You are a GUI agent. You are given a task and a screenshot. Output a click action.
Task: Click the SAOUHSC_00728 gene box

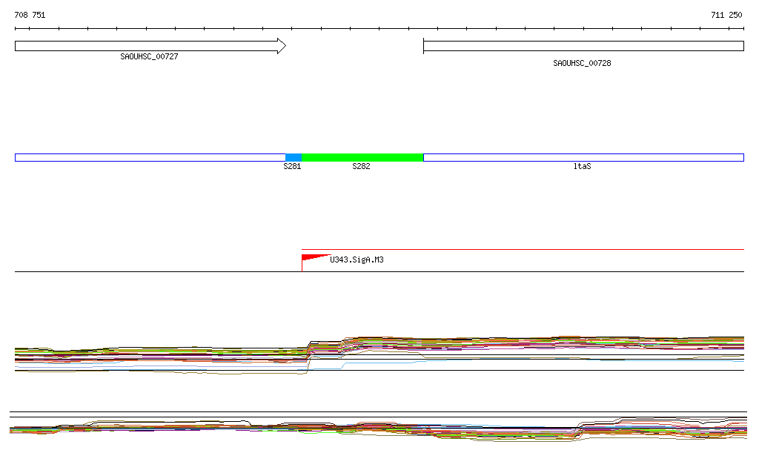(x=583, y=46)
